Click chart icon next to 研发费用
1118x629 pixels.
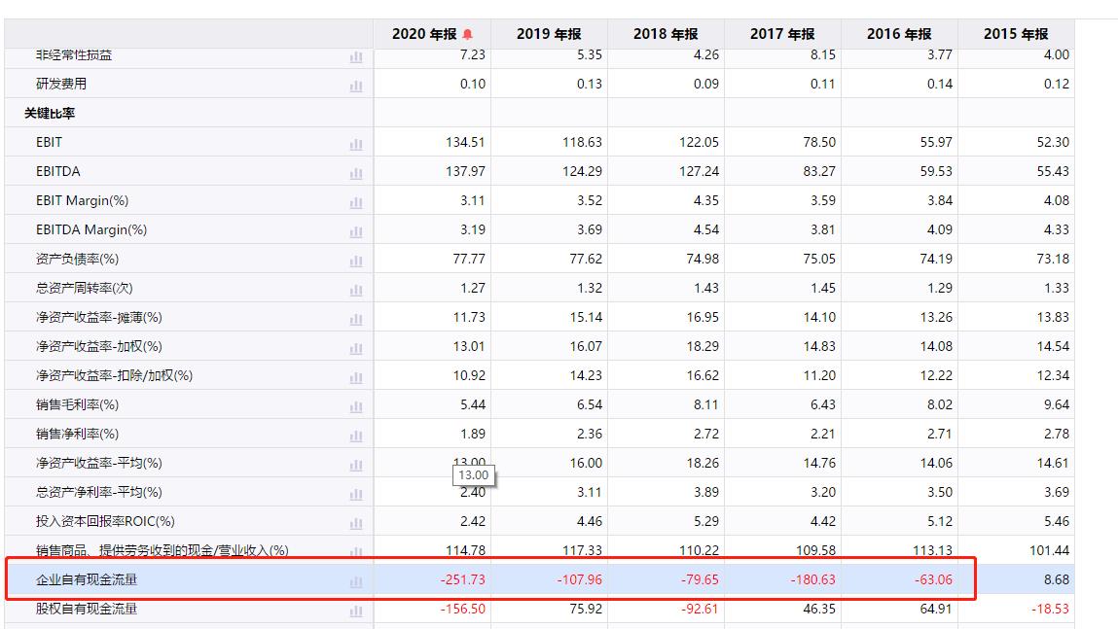(355, 86)
